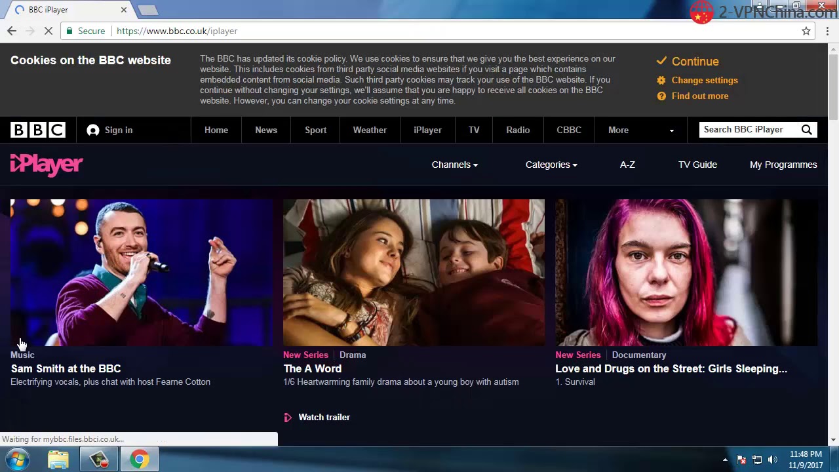This screenshot has width=839, height=472.
Task: Show hidden tray icons arrow
Action: [x=725, y=460]
